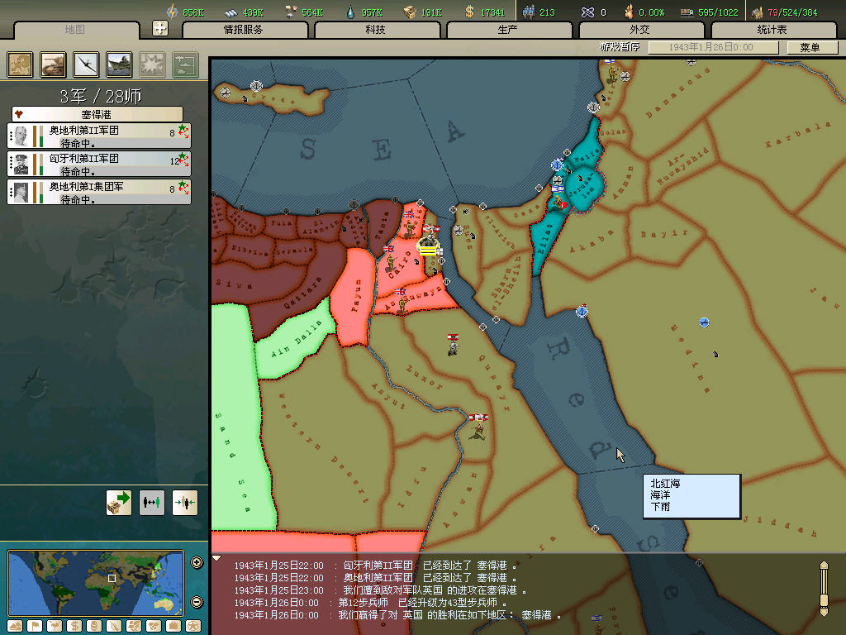The width and height of the screenshot is (846, 635).
Task: Open the 情报服务 tab
Action: click(x=245, y=30)
